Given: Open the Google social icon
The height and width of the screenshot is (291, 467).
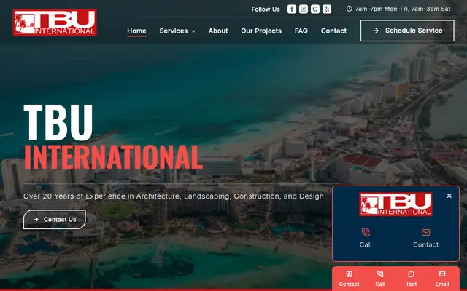Looking at the screenshot, I should click(x=314, y=9).
